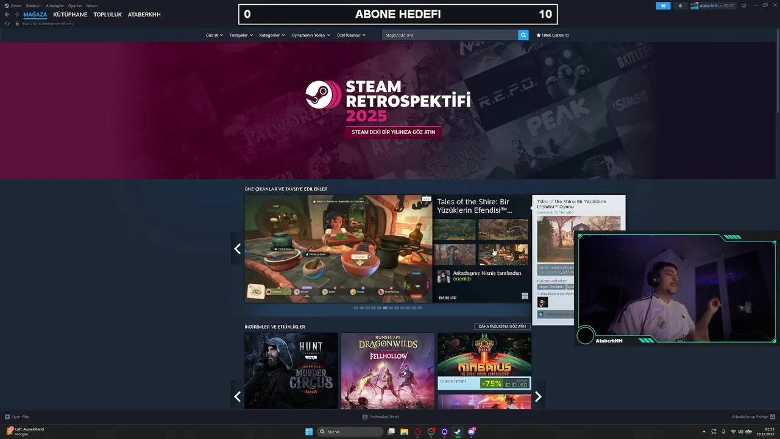The image size is (780, 439).
Task: Select the first carousel page dot
Action: coord(356,308)
